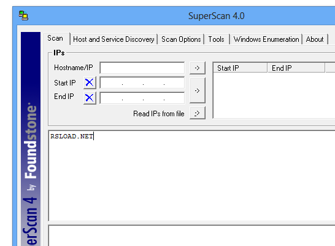
Task: Focus the Hostname/IP input field
Action: click(x=142, y=68)
